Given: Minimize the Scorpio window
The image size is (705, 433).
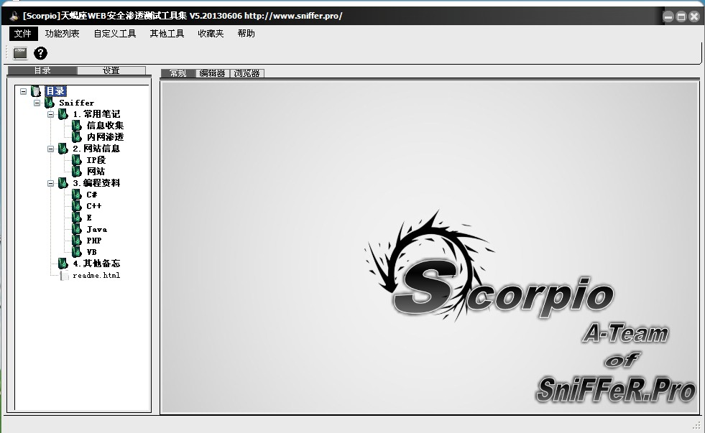Looking at the screenshot, I should click(668, 17).
